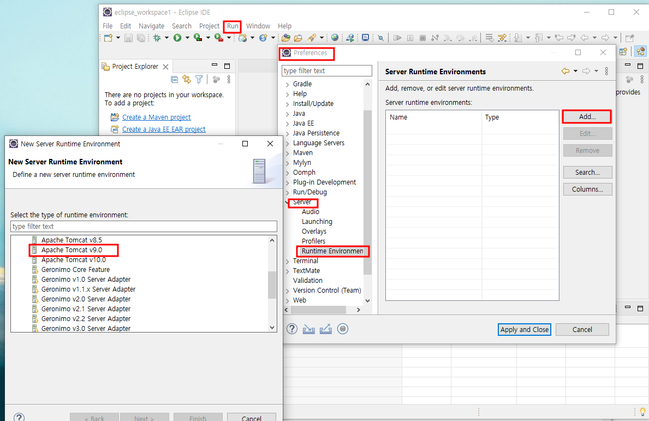
Task: Expand the Web preferences node
Action: pos(287,300)
